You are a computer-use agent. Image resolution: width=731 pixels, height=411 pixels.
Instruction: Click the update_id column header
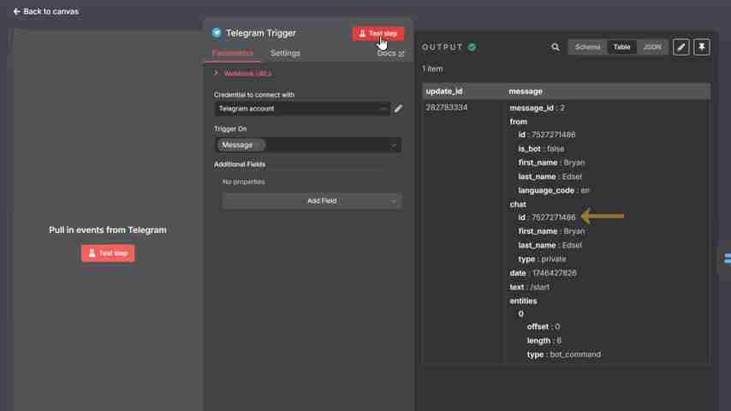coord(443,92)
